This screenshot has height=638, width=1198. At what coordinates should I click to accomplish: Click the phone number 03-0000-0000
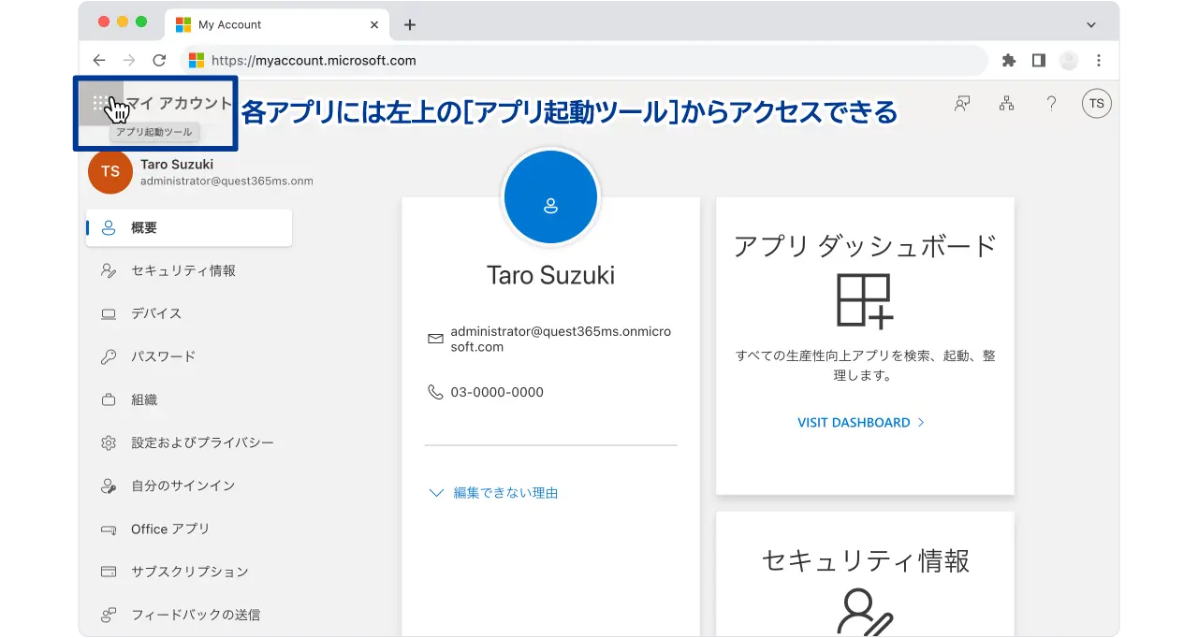(x=497, y=393)
